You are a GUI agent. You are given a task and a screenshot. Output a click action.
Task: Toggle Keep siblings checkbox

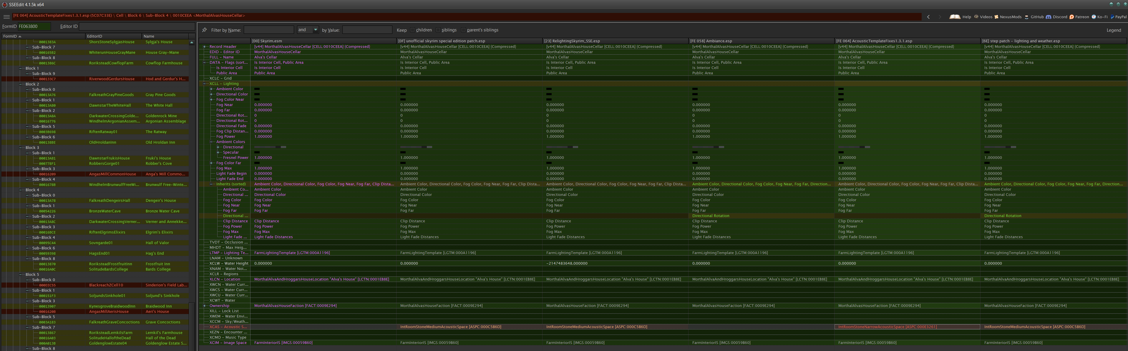point(438,30)
